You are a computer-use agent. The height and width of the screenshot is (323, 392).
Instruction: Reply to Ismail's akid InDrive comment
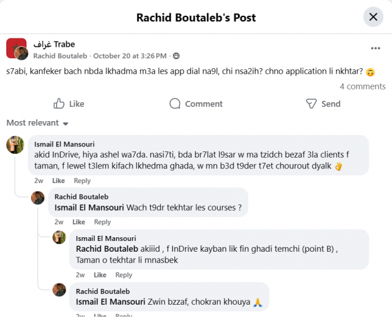[82, 181]
